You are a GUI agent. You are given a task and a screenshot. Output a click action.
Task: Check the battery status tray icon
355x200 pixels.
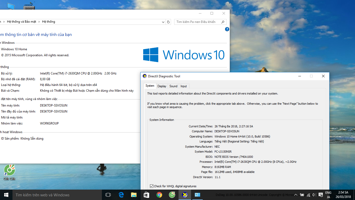click(x=302, y=195)
